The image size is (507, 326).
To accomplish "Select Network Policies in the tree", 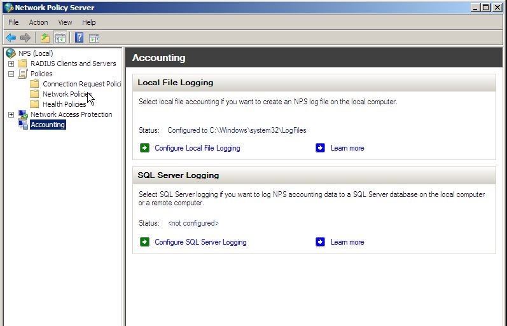I will (x=67, y=94).
